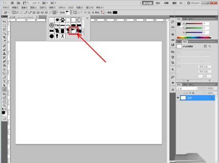Select the Line tool in options bar
Image resolution: width=219 pixels, height=163 pixels.
coord(50,13)
